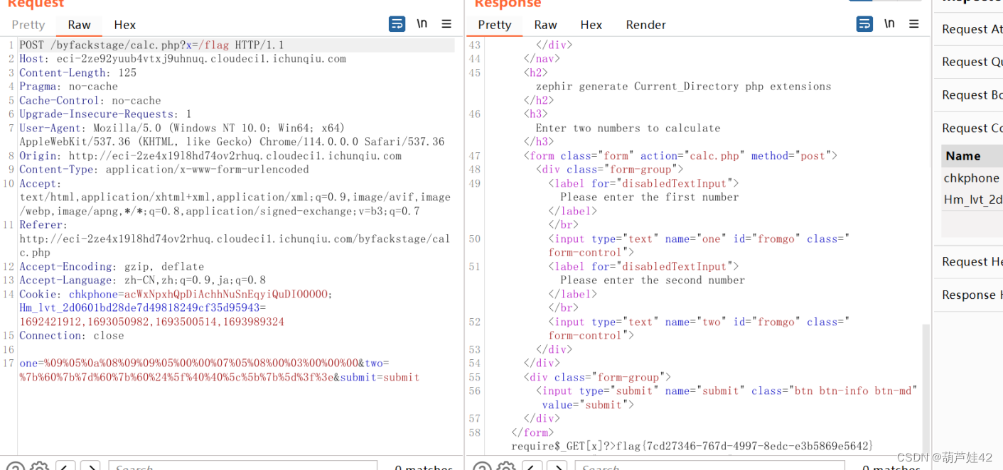
Task: Click the Cookie: chkphone header line
Action: click(176, 294)
